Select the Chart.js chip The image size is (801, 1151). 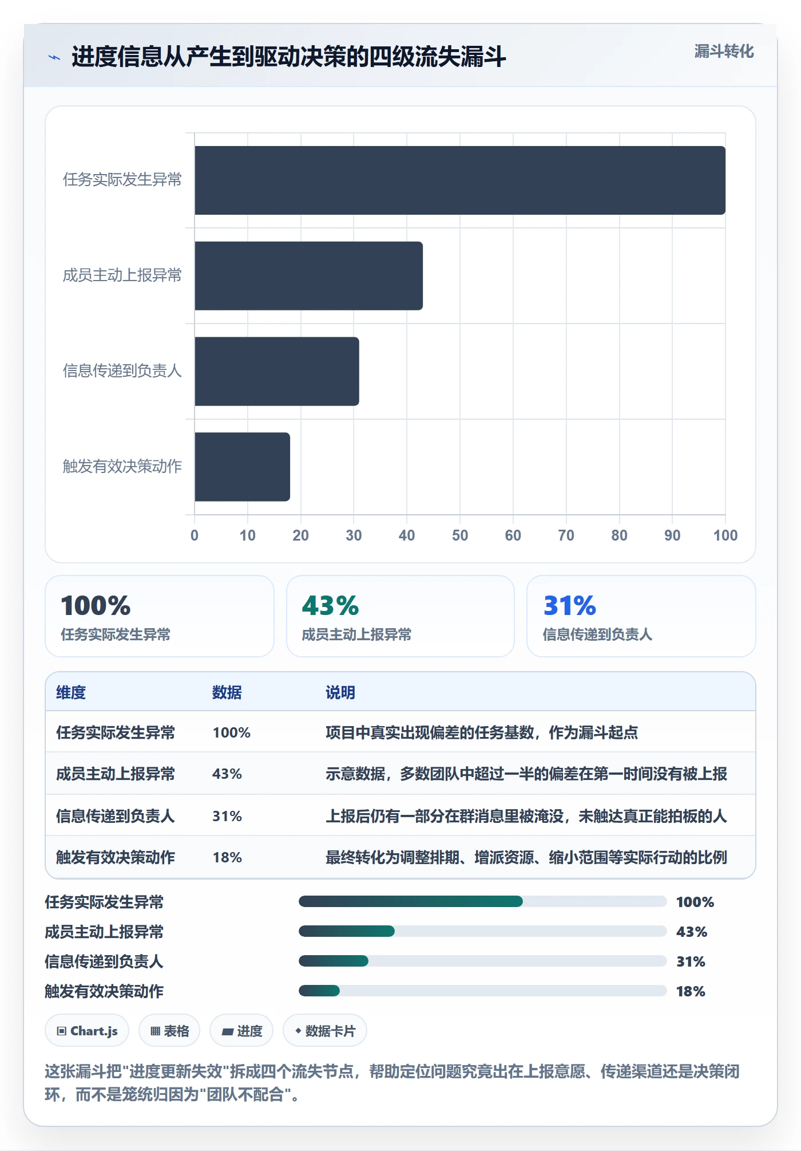click(87, 1031)
